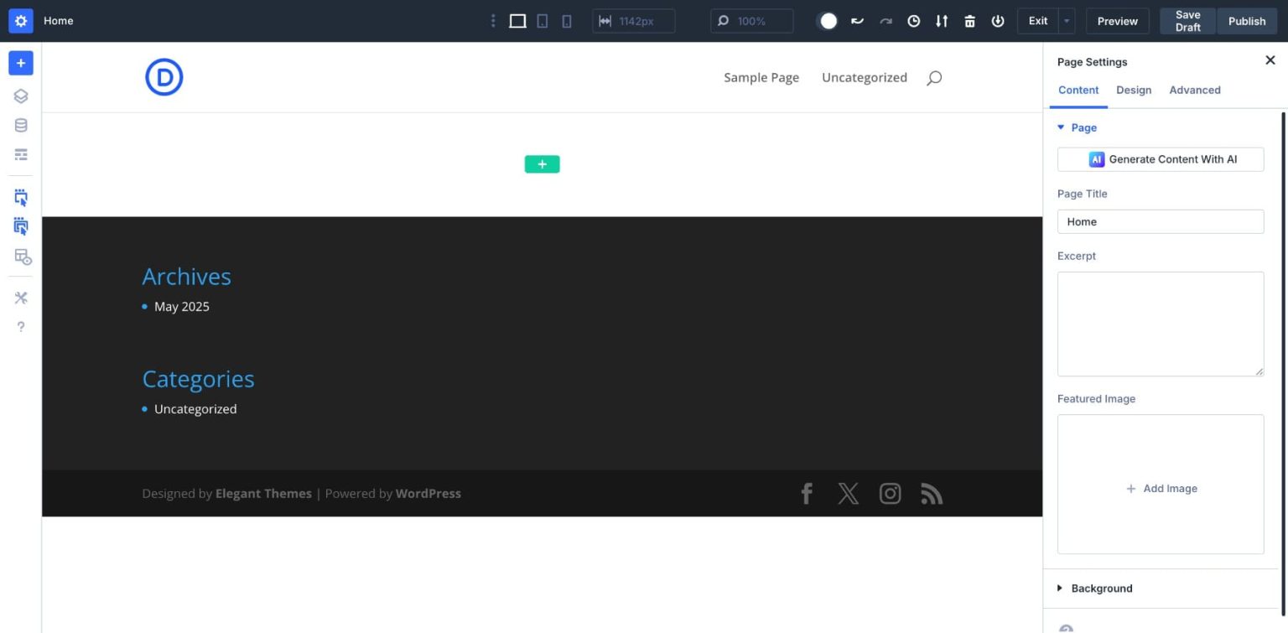Open the Exit dropdown arrow
The image size is (1288, 633).
(1066, 21)
